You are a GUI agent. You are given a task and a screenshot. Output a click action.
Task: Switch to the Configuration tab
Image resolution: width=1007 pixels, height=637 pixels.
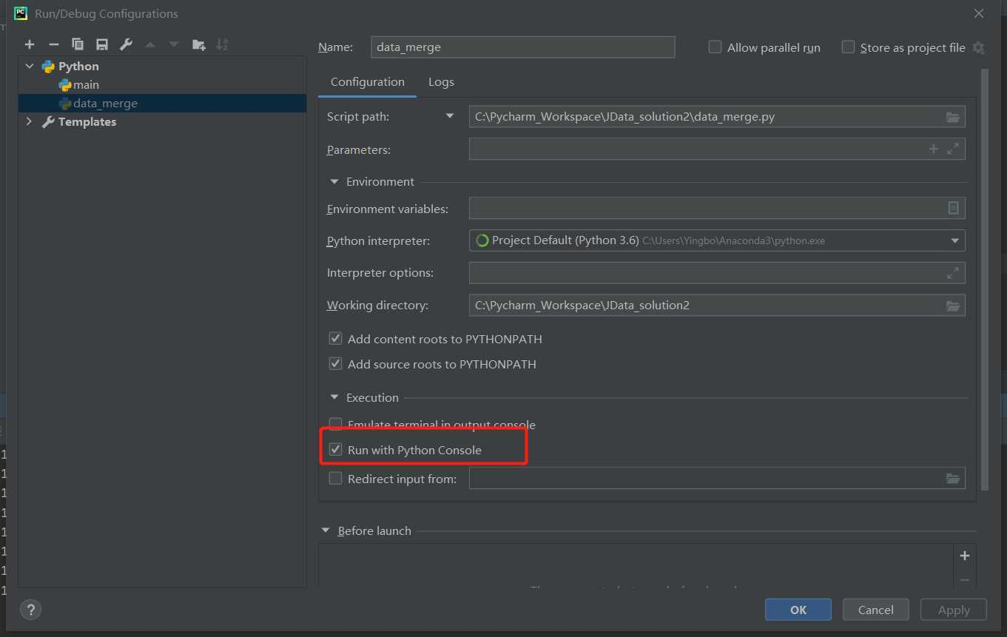click(368, 82)
